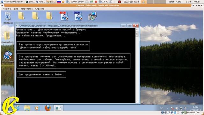Open Windows Explorer from the taskbar
The image size is (204, 115).
point(27,108)
